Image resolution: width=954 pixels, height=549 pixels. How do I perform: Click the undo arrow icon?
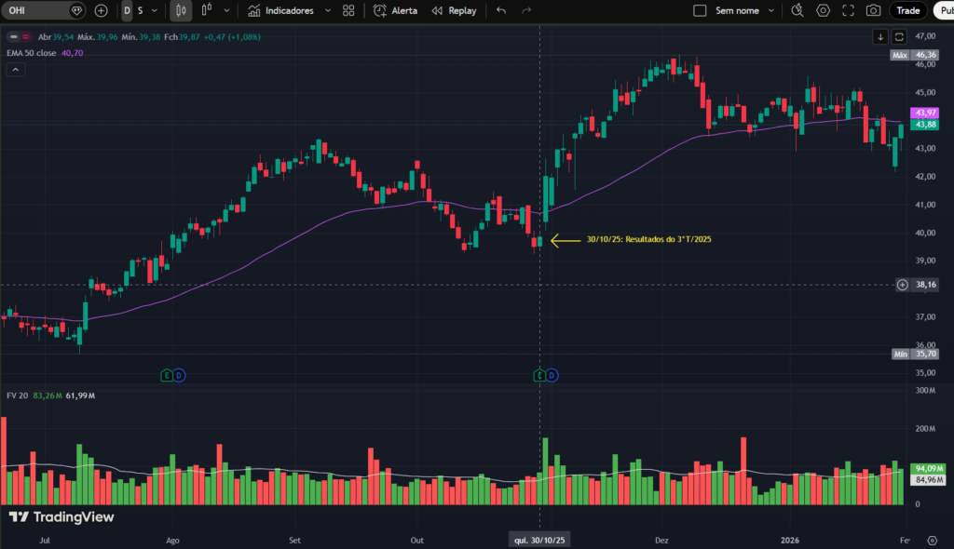pyautogui.click(x=499, y=10)
